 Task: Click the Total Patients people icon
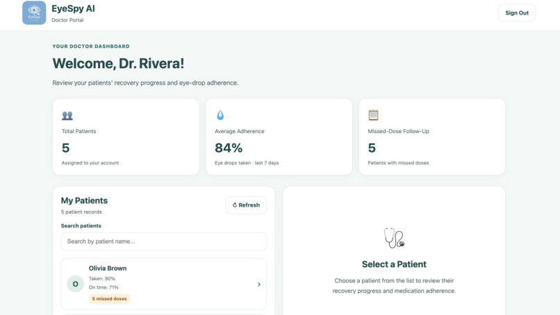(67, 115)
